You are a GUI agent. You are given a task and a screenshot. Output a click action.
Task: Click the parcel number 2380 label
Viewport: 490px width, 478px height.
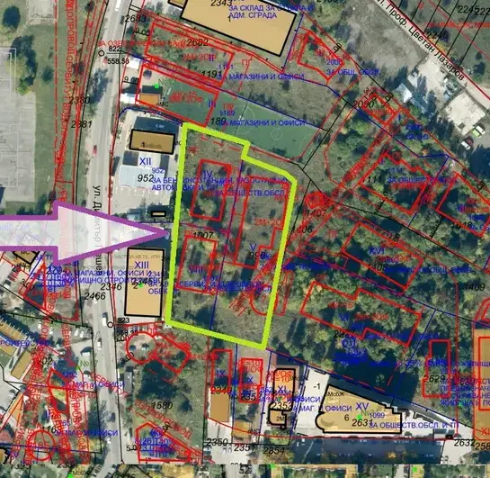pos(79,101)
